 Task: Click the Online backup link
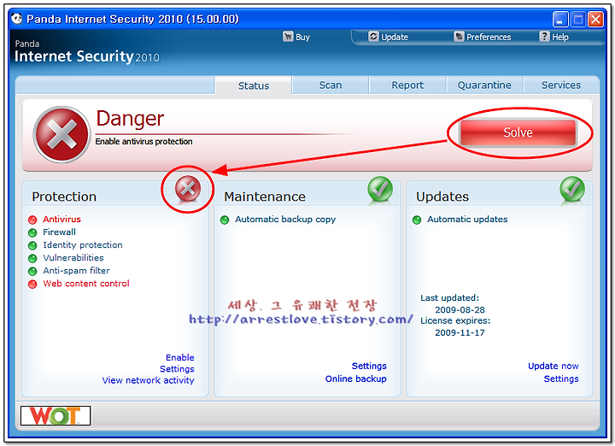(x=355, y=379)
